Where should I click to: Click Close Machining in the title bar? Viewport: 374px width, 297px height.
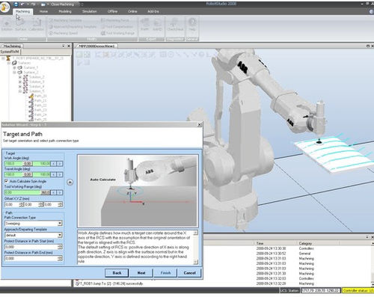(62, 4)
